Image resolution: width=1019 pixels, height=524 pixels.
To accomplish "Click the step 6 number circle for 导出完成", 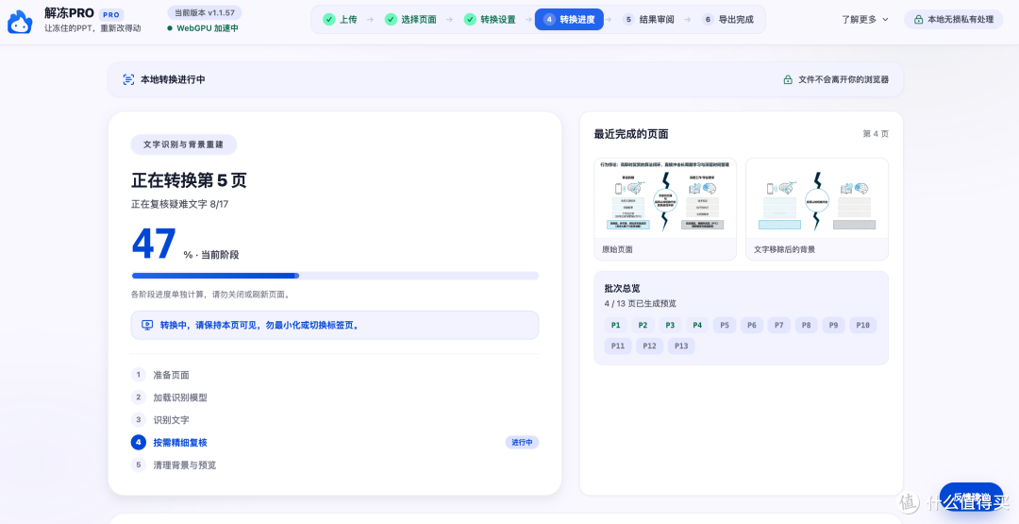I will 708,20.
